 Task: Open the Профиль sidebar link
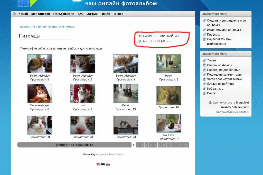[x=213, y=35]
